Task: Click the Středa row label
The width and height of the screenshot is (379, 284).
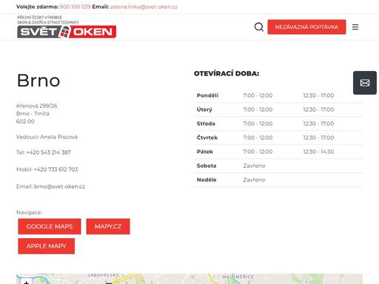Action: (x=206, y=124)
